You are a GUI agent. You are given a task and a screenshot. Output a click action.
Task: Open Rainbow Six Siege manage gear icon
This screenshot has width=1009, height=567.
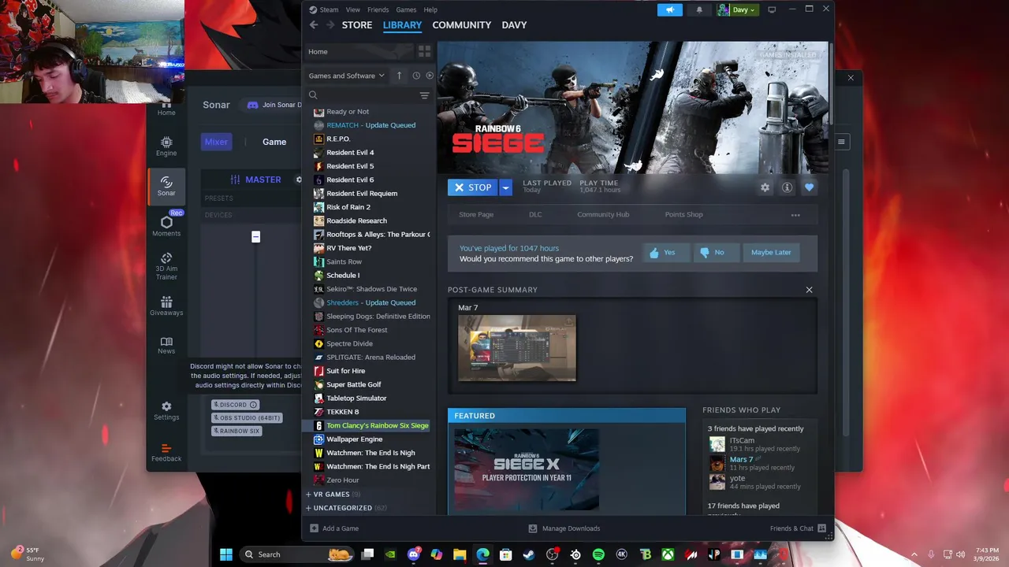coord(765,187)
